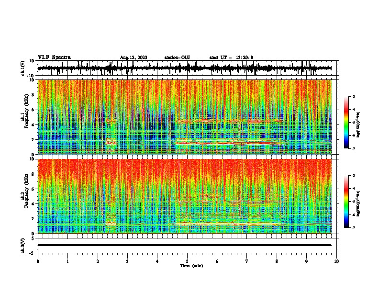The height and width of the screenshot is (293, 379).
Task: Click the "0" tick on the Time axis
Action: coord(38,261)
